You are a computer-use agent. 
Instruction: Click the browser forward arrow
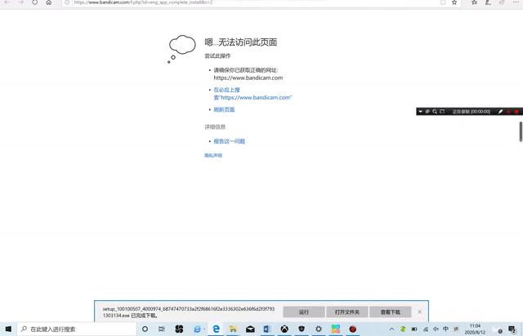point(20,2)
